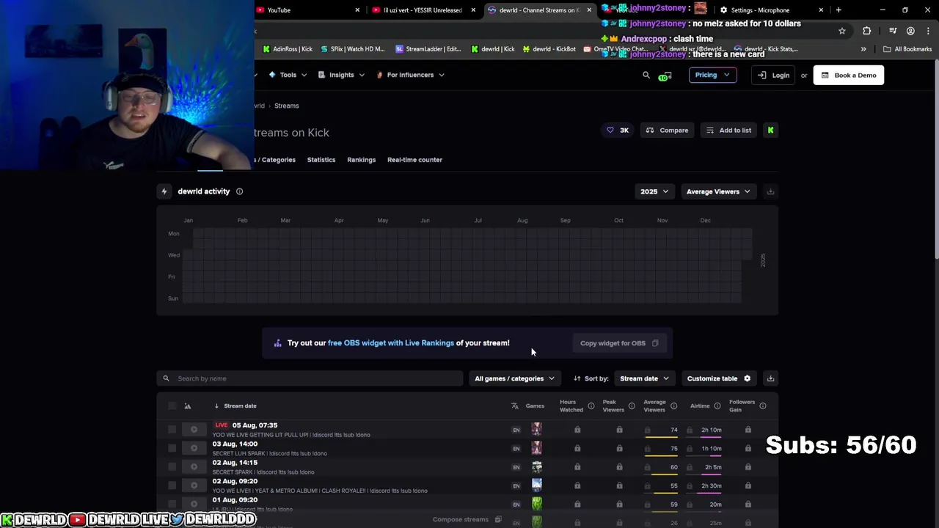
Task: Click the info icon next to dewrld activity
Action: click(x=239, y=191)
